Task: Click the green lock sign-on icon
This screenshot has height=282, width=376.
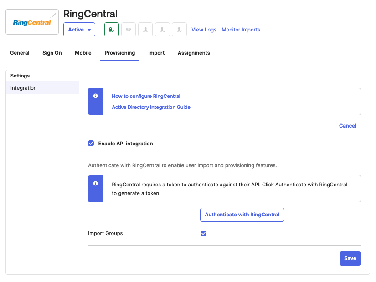Action: point(112,30)
